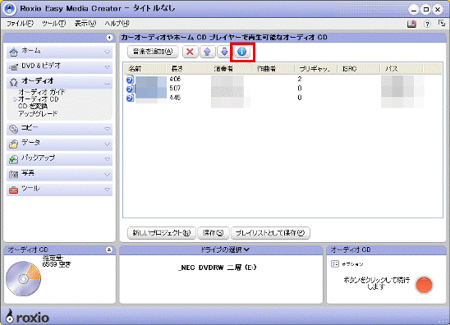Click the _NEC DVDRW 二層 (E:) drive text
Screen dimensions: 450x325
(217, 268)
